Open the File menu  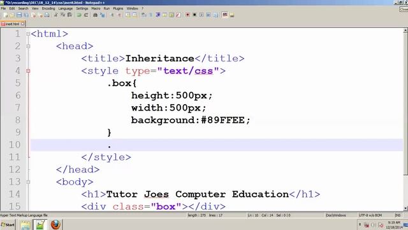click(x=3, y=8)
